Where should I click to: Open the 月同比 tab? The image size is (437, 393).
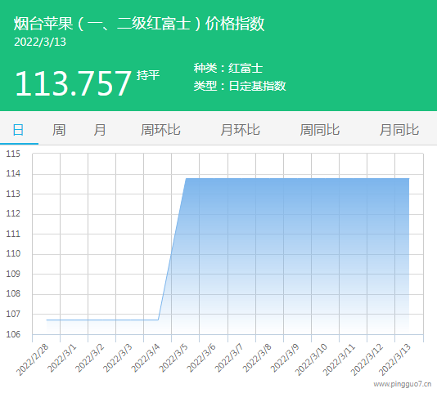399,130
